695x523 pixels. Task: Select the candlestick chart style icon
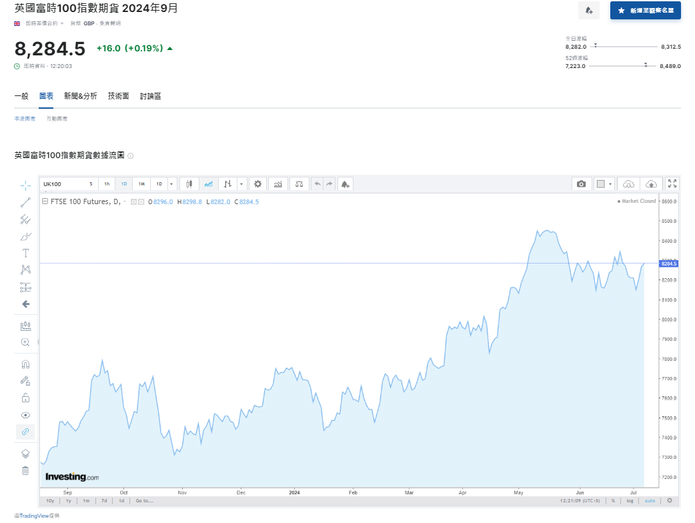pos(189,184)
